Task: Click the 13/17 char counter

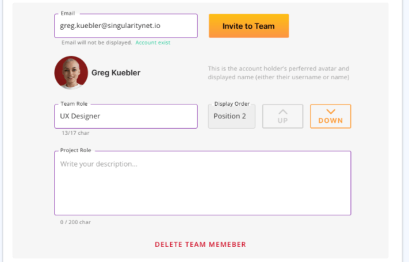Action: [75, 133]
